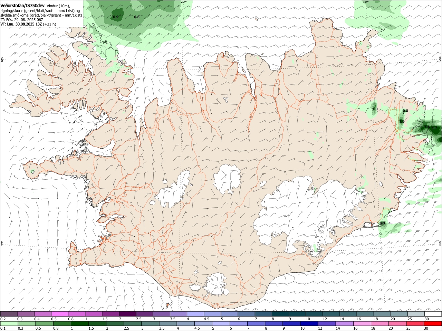442x331 pixels.
Task: Pick upper scale swatch starting at 3
Action: [x=161, y=314]
